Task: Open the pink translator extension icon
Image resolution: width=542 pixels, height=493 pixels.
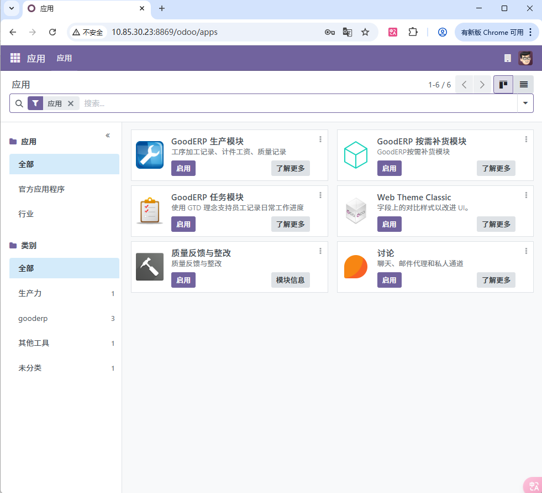Action: point(393,32)
